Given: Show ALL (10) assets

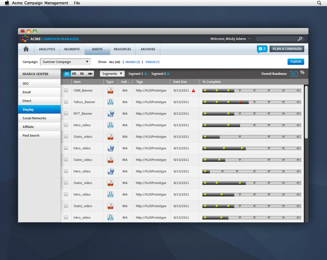Looking at the screenshot, I should coord(115,62).
